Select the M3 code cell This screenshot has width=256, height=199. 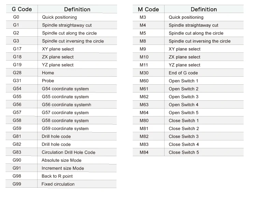pyautogui.click(x=143, y=17)
